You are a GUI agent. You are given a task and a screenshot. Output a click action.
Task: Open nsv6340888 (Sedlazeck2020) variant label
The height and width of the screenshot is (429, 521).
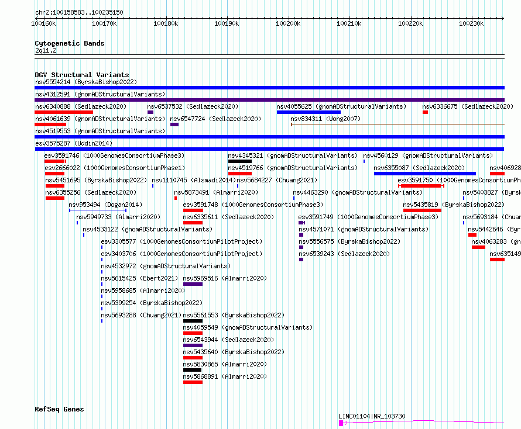(81, 106)
